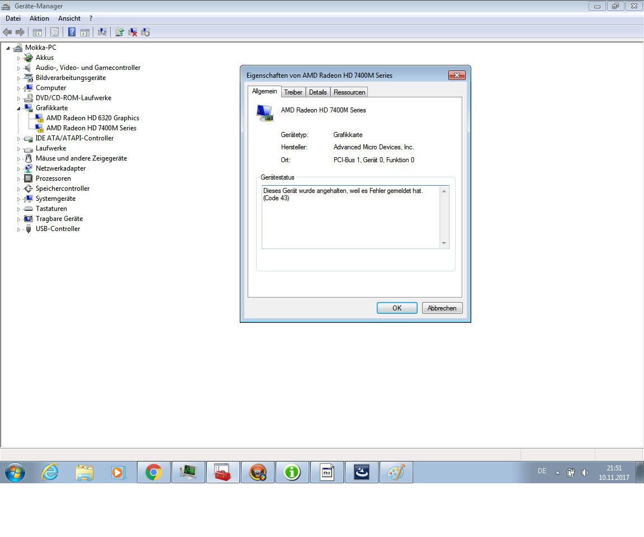The image size is (644, 537).
Task: Click Gerätestatus scrollbar up arrow
Action: coord(444,191)
